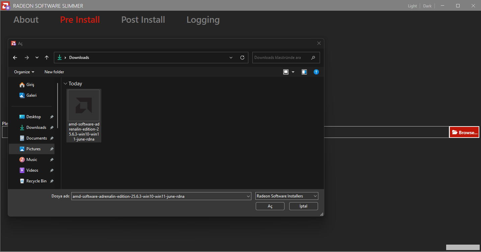
Task: Click the pin icon next to Desktop
Action: (x=52, y=117)
